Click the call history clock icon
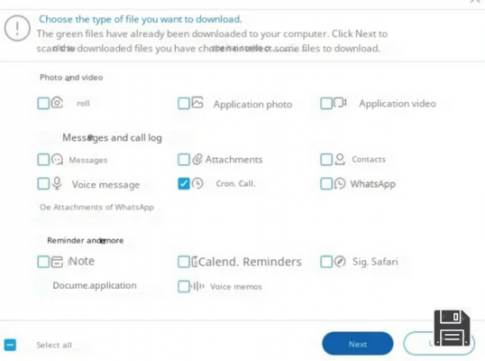Screen dimensions: 485x361 (197, 183)
